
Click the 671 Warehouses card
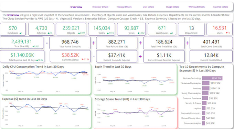pyautogui.click(x=162, y=29)
